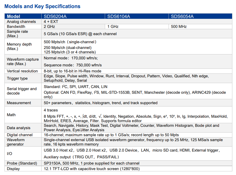Click the SDS6204A column header
Viewport: 236px width, 175px height.
(x=73, y=16)
